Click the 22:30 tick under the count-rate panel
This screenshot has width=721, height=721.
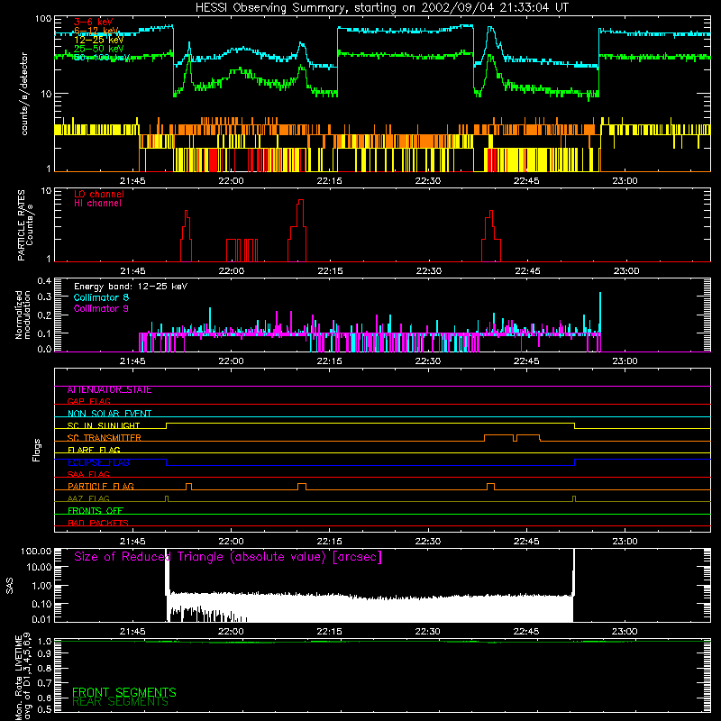tap(427, 181)
